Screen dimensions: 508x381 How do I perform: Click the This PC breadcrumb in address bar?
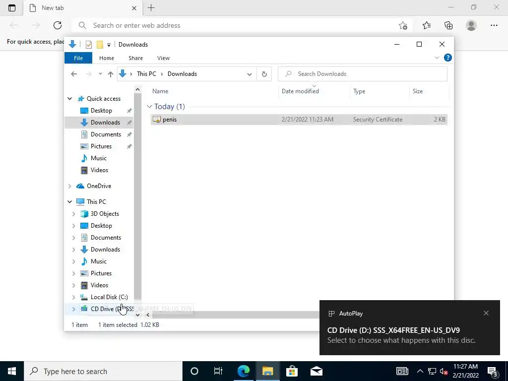pyautogui.click(x=146, y=74)
